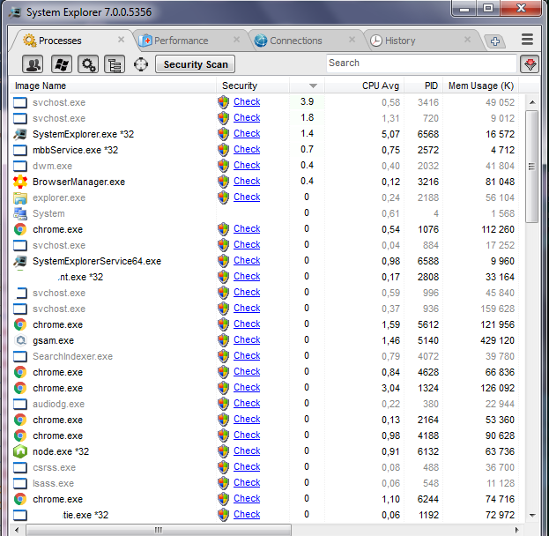Open the hamburger main menu
The height and width of the screenshot is (536, 549).
point(527,40)
